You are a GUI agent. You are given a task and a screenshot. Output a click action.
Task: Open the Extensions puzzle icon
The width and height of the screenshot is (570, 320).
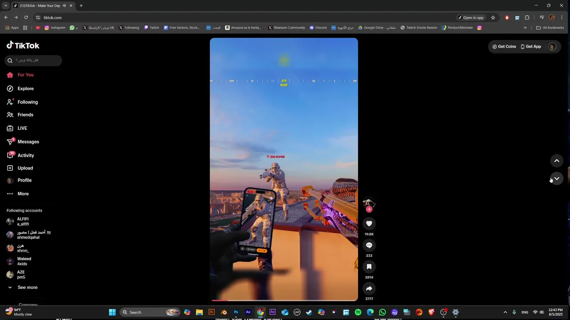point(527,18)
